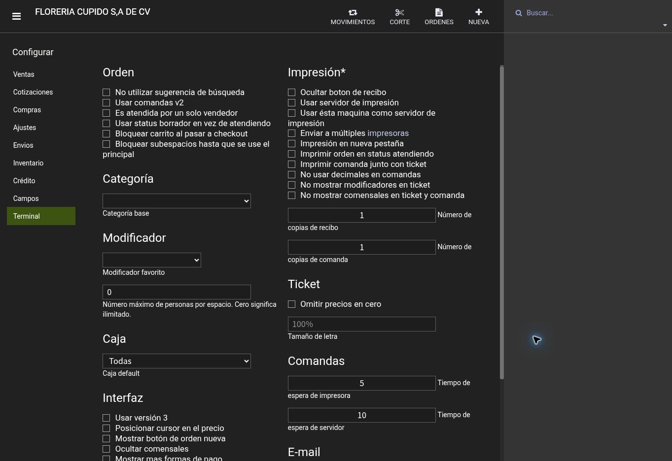
Task: Enable Usar versión 3 interface
Action: coord(106,418)
